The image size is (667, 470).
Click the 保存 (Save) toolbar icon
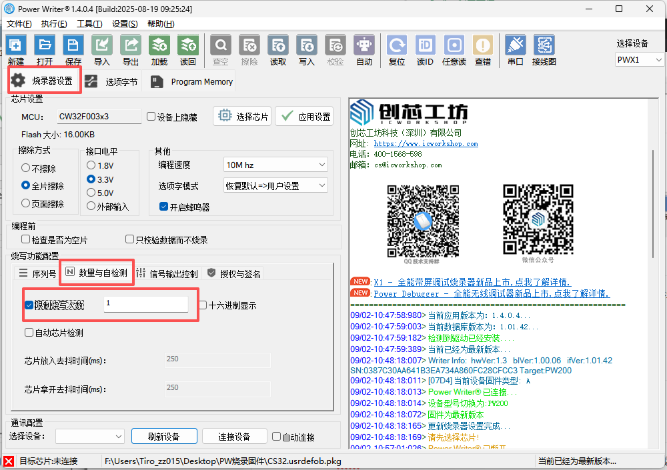(x=73, y=45)
